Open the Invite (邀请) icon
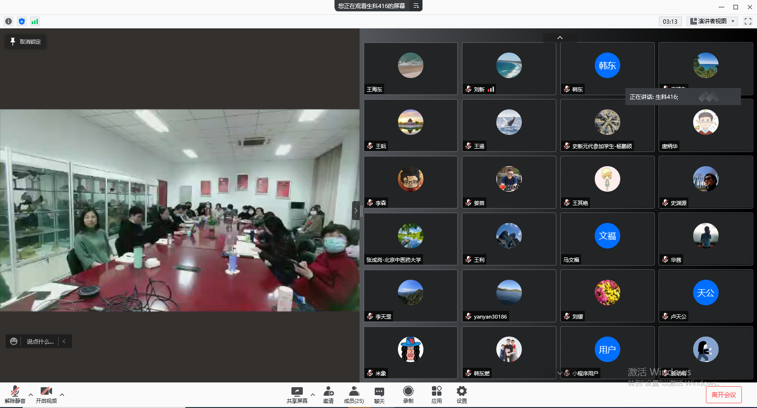 click(328, 394)
